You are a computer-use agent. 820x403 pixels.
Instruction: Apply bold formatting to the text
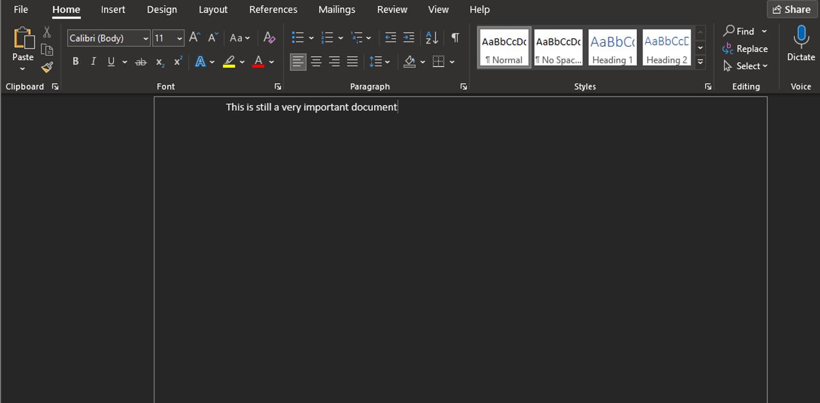[75, 61]
